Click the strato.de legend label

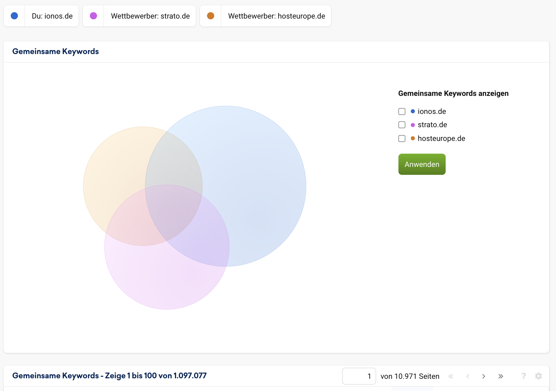point(432,125)
